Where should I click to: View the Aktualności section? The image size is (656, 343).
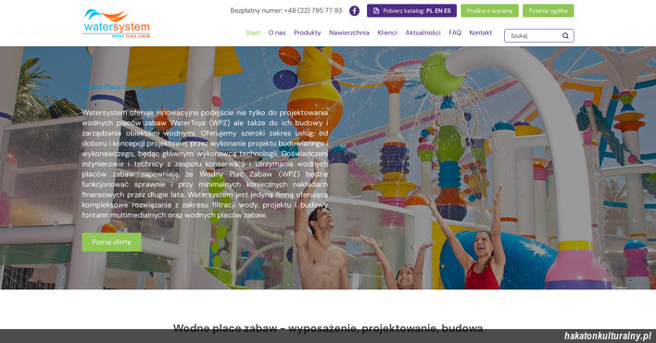click(423, 32)
